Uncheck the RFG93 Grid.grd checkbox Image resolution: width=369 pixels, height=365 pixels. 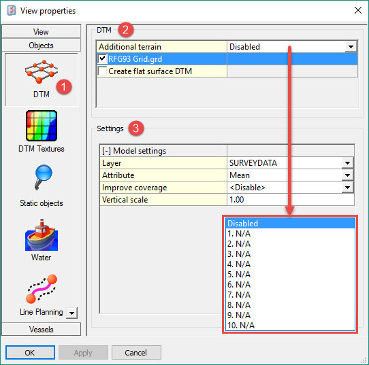point(102,58)
